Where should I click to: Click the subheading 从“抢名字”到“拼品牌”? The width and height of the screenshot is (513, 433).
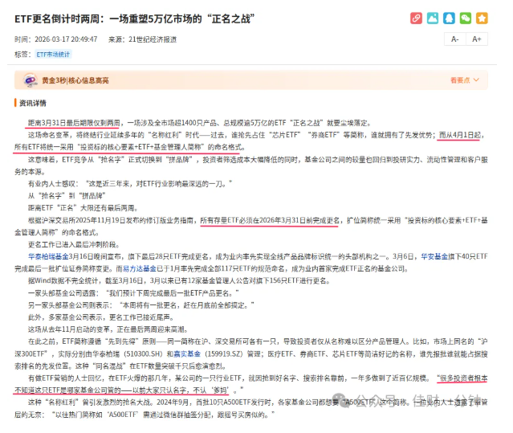67,196
